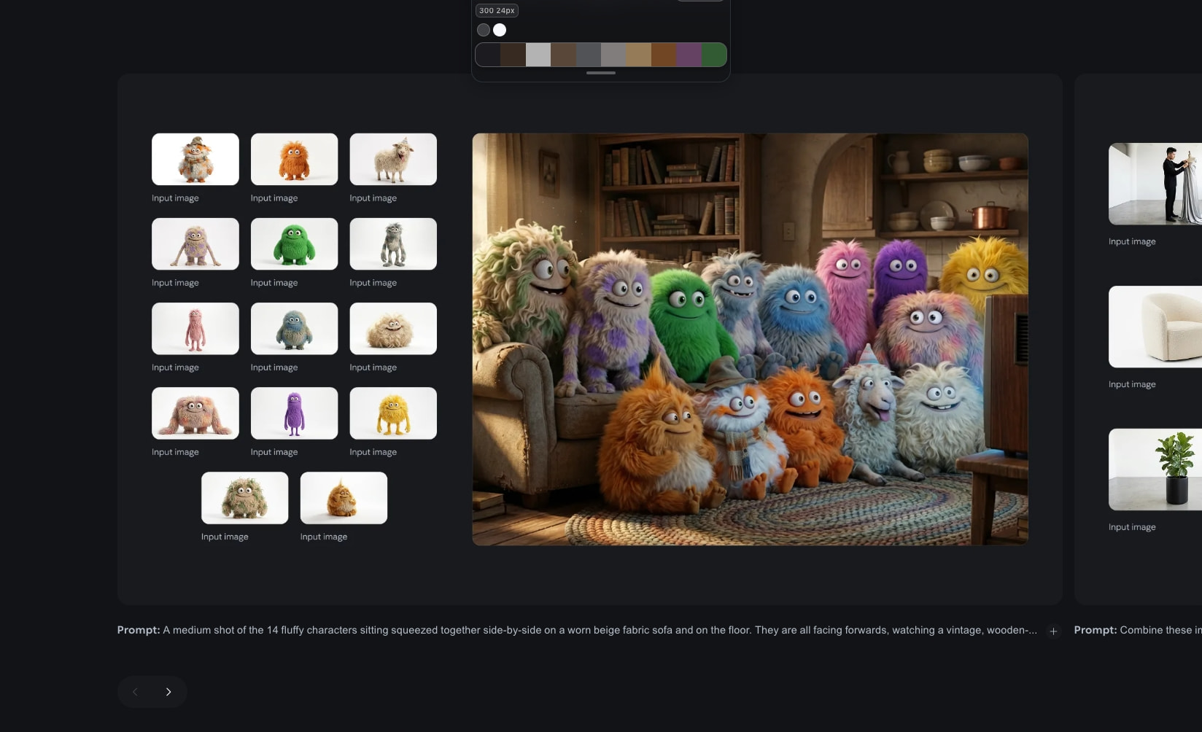Open the sheep with party hat input image
Viewport: 1202px width, 732px height.
(393, 159)
